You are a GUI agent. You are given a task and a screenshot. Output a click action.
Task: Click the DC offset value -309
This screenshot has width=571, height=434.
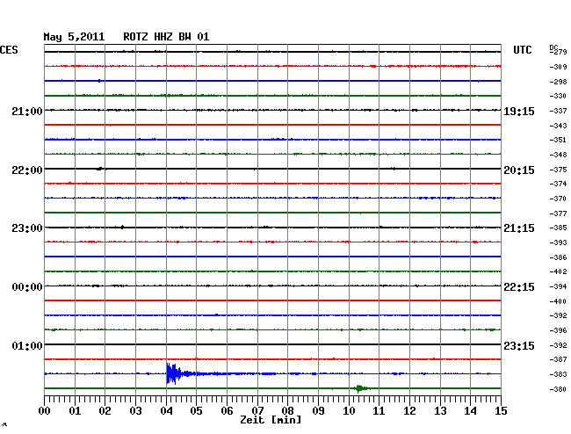point(558,67)
